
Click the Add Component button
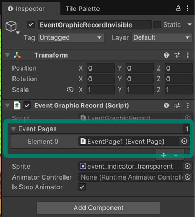(99, 208)
